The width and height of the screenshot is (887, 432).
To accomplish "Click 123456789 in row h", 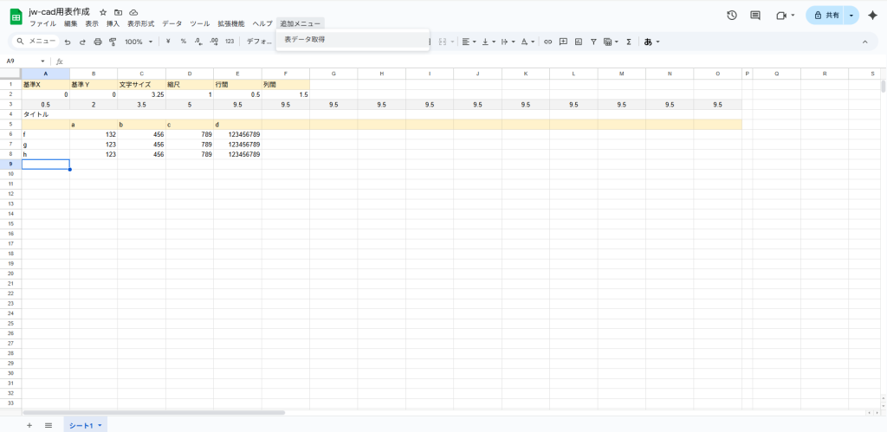I will pos(237,154).
